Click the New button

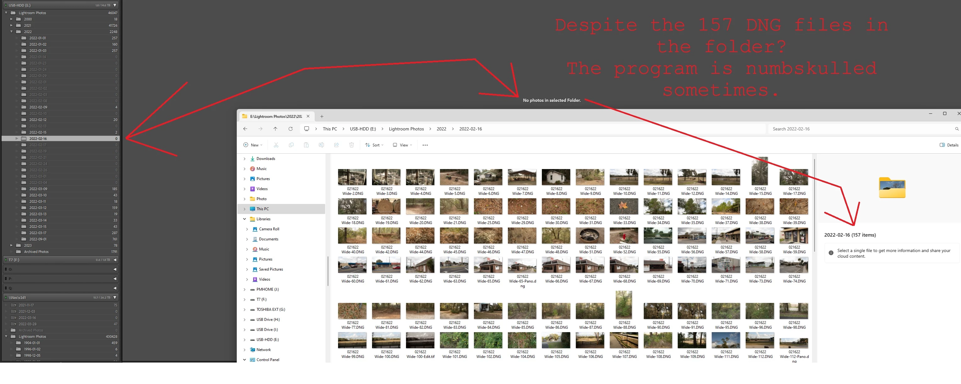[x=253, y=145]
